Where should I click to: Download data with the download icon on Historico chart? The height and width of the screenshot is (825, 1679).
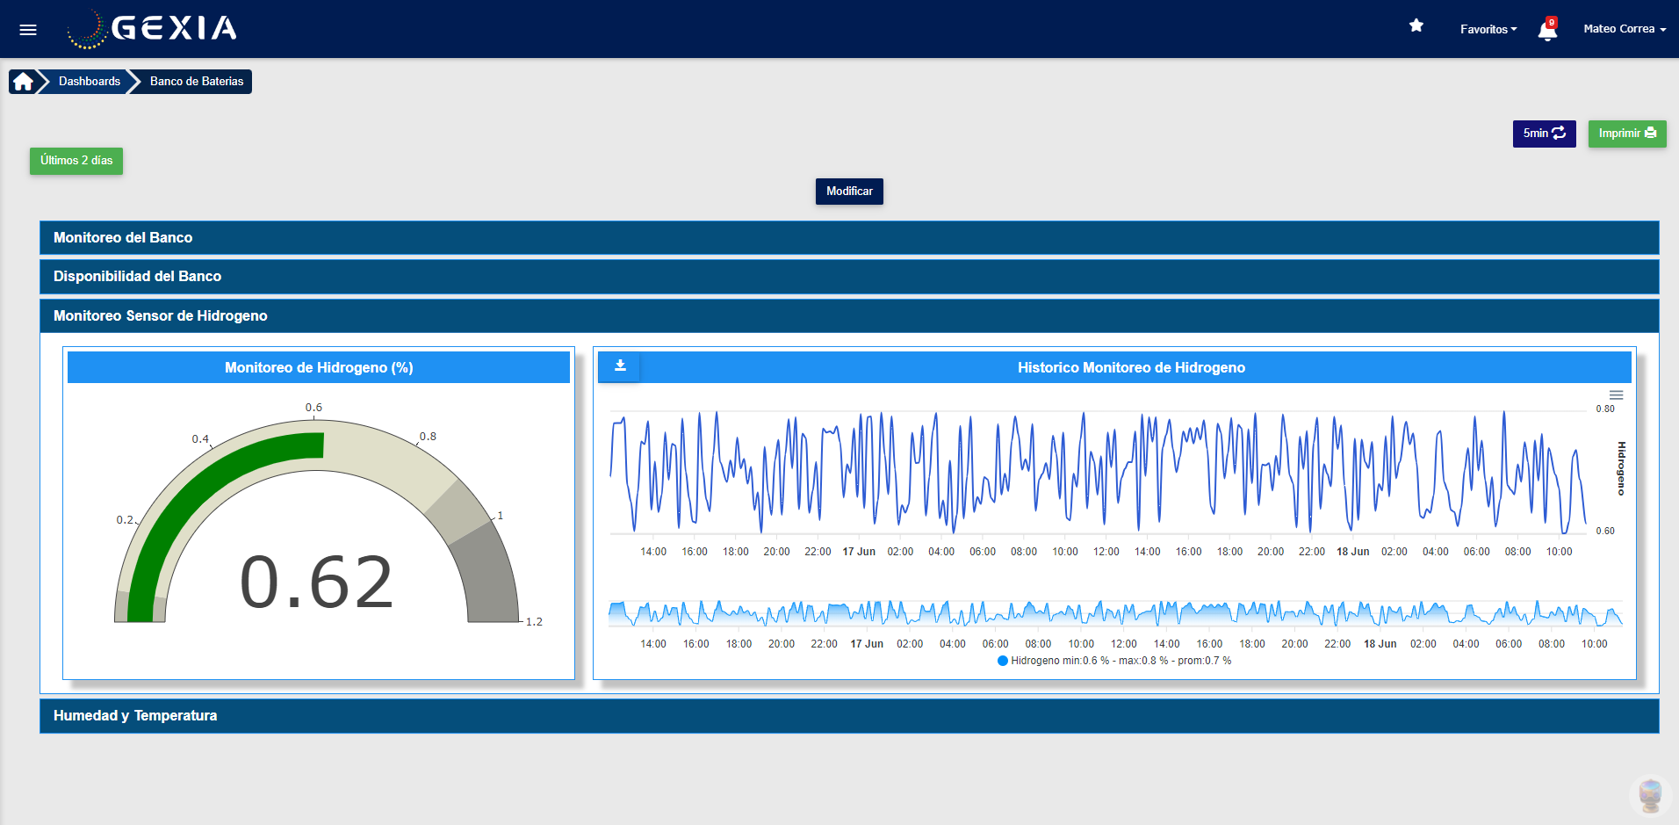619,366
